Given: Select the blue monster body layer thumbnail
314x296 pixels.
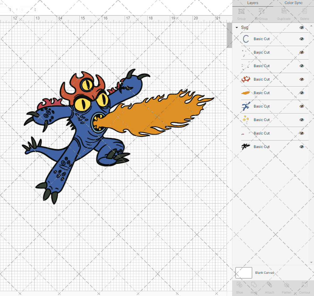Looking at the screenshot, I should point(246,106).
